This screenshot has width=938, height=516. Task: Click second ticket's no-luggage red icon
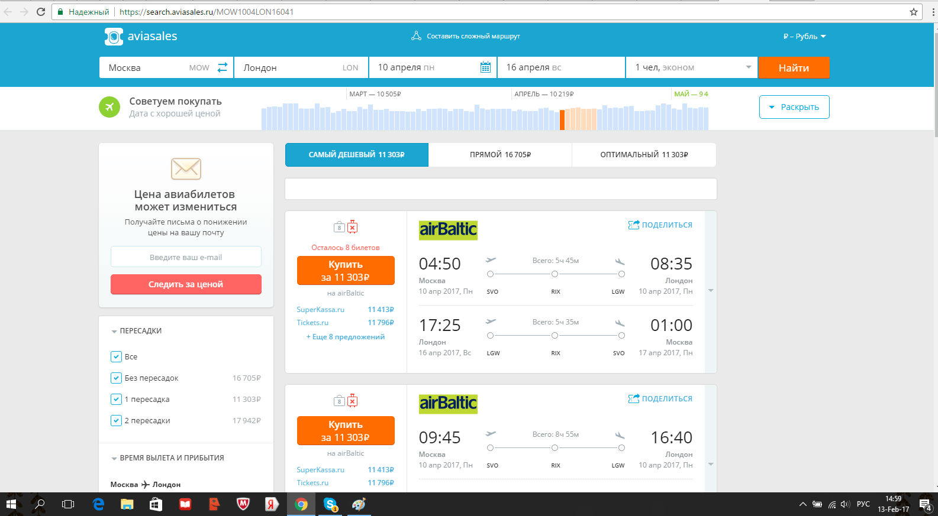click(352, 401)
